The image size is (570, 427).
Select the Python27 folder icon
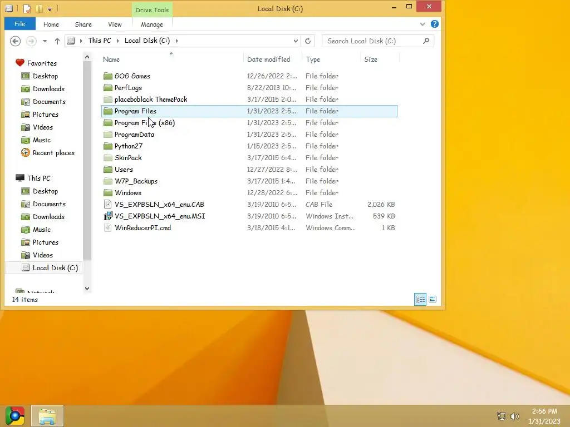tap(107, 146)
